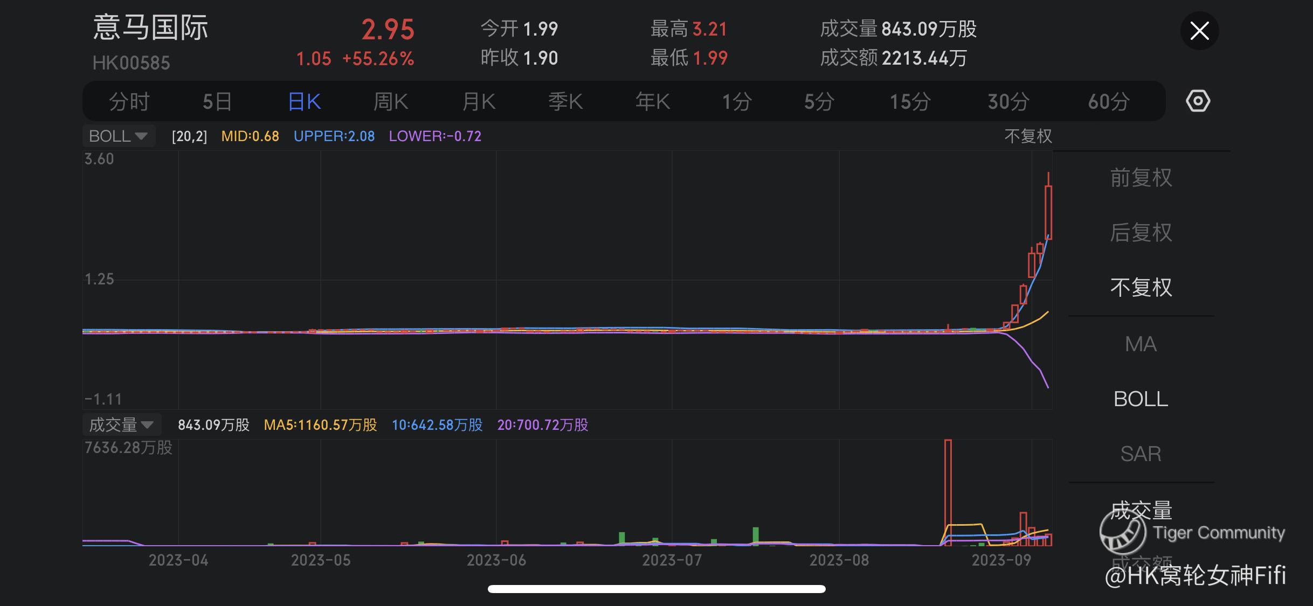Open the 不复权 adjustment selector above chart
Viewport: 1313px width, 606px height.
click(1028, 136)
